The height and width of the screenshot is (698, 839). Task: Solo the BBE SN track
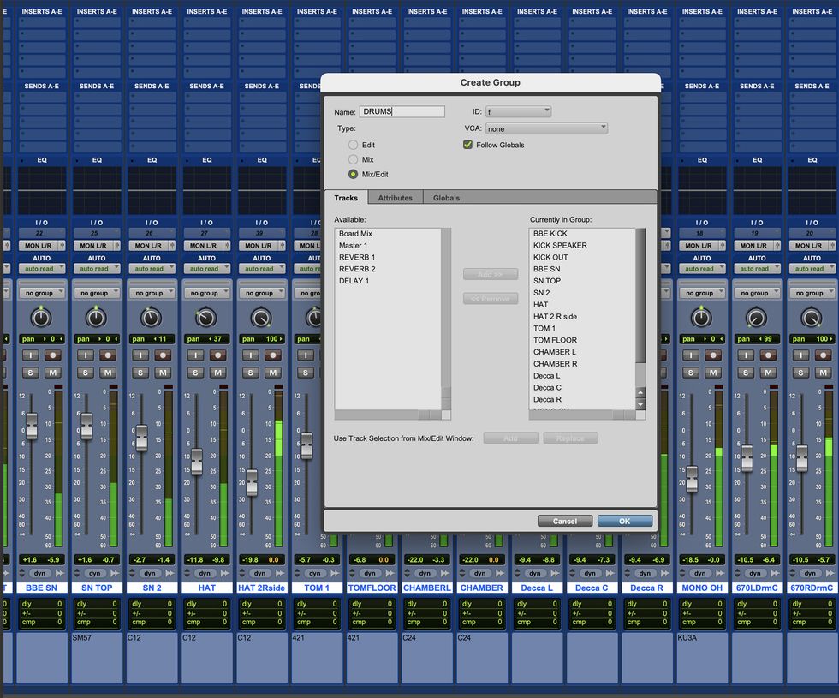click(x=31, y=373)
